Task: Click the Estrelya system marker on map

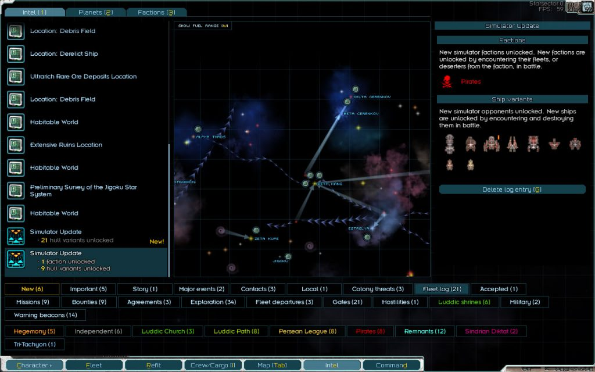Action: [x=366, y=237]
